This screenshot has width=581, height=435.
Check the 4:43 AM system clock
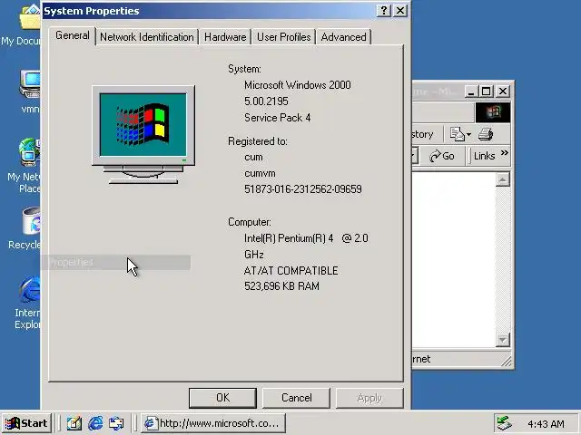(x=546, y=423)
